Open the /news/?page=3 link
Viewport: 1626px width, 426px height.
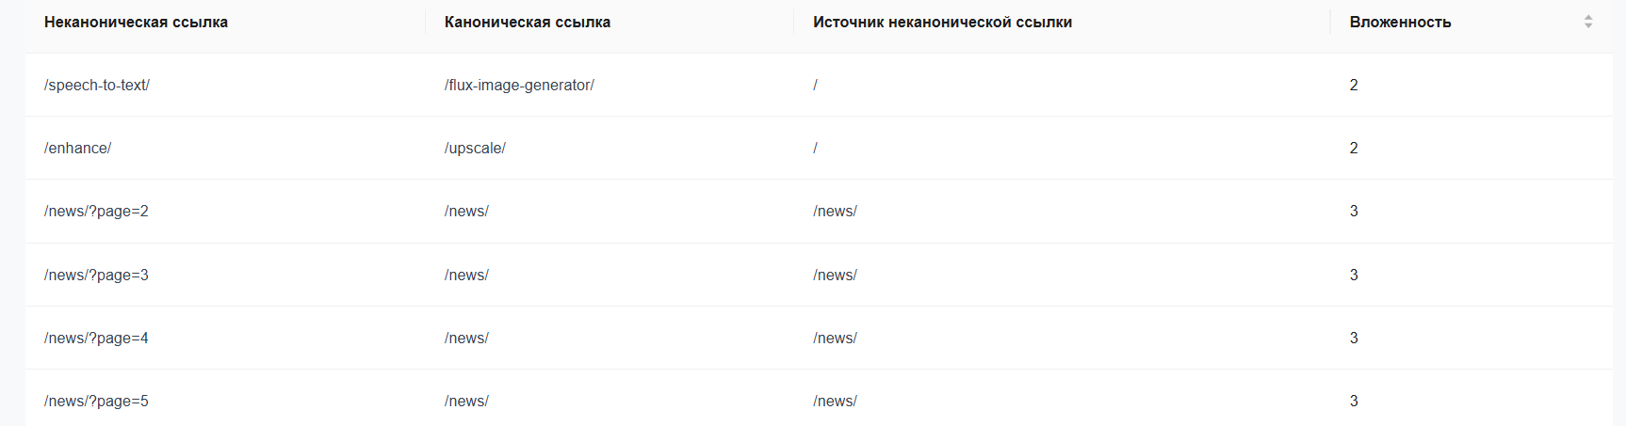[x=96, y=275]
